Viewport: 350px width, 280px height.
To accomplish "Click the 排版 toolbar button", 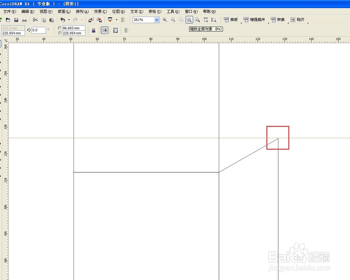I will click(x=231, y=20).
